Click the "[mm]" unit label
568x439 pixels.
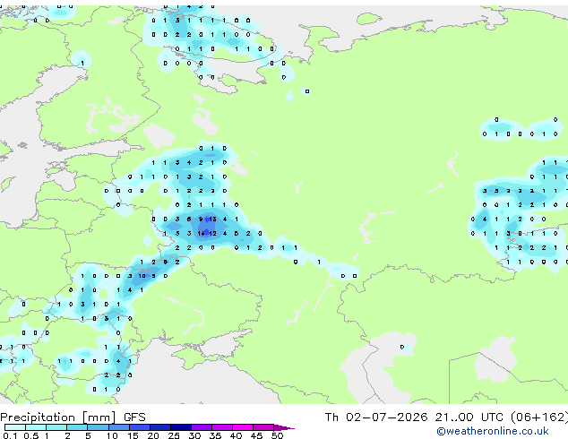point(99,417)
